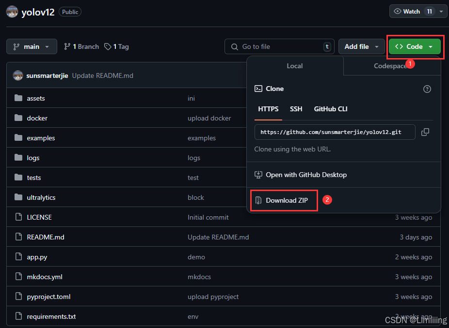Open the logs folder
This screenshot has width=449, height=328.
(33, 158)
